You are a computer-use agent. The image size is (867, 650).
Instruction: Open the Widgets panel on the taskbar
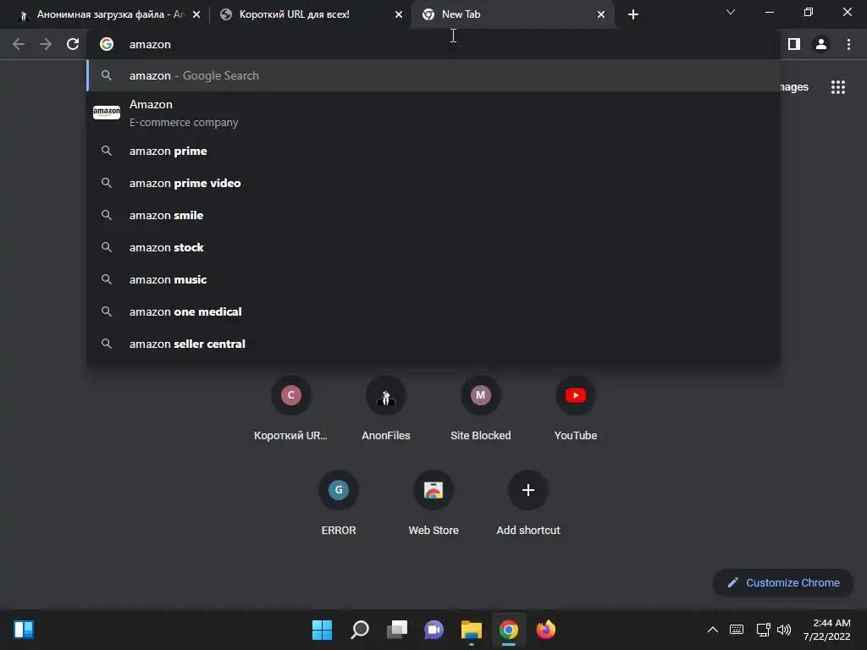(x=24, y=630)
